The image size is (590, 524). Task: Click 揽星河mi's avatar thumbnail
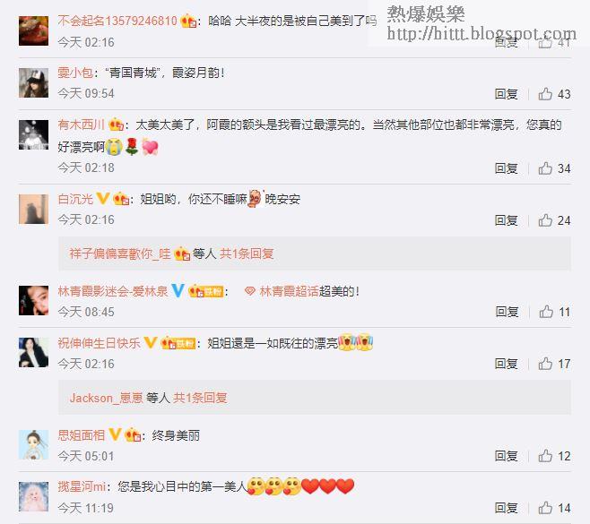pos(33,496)
